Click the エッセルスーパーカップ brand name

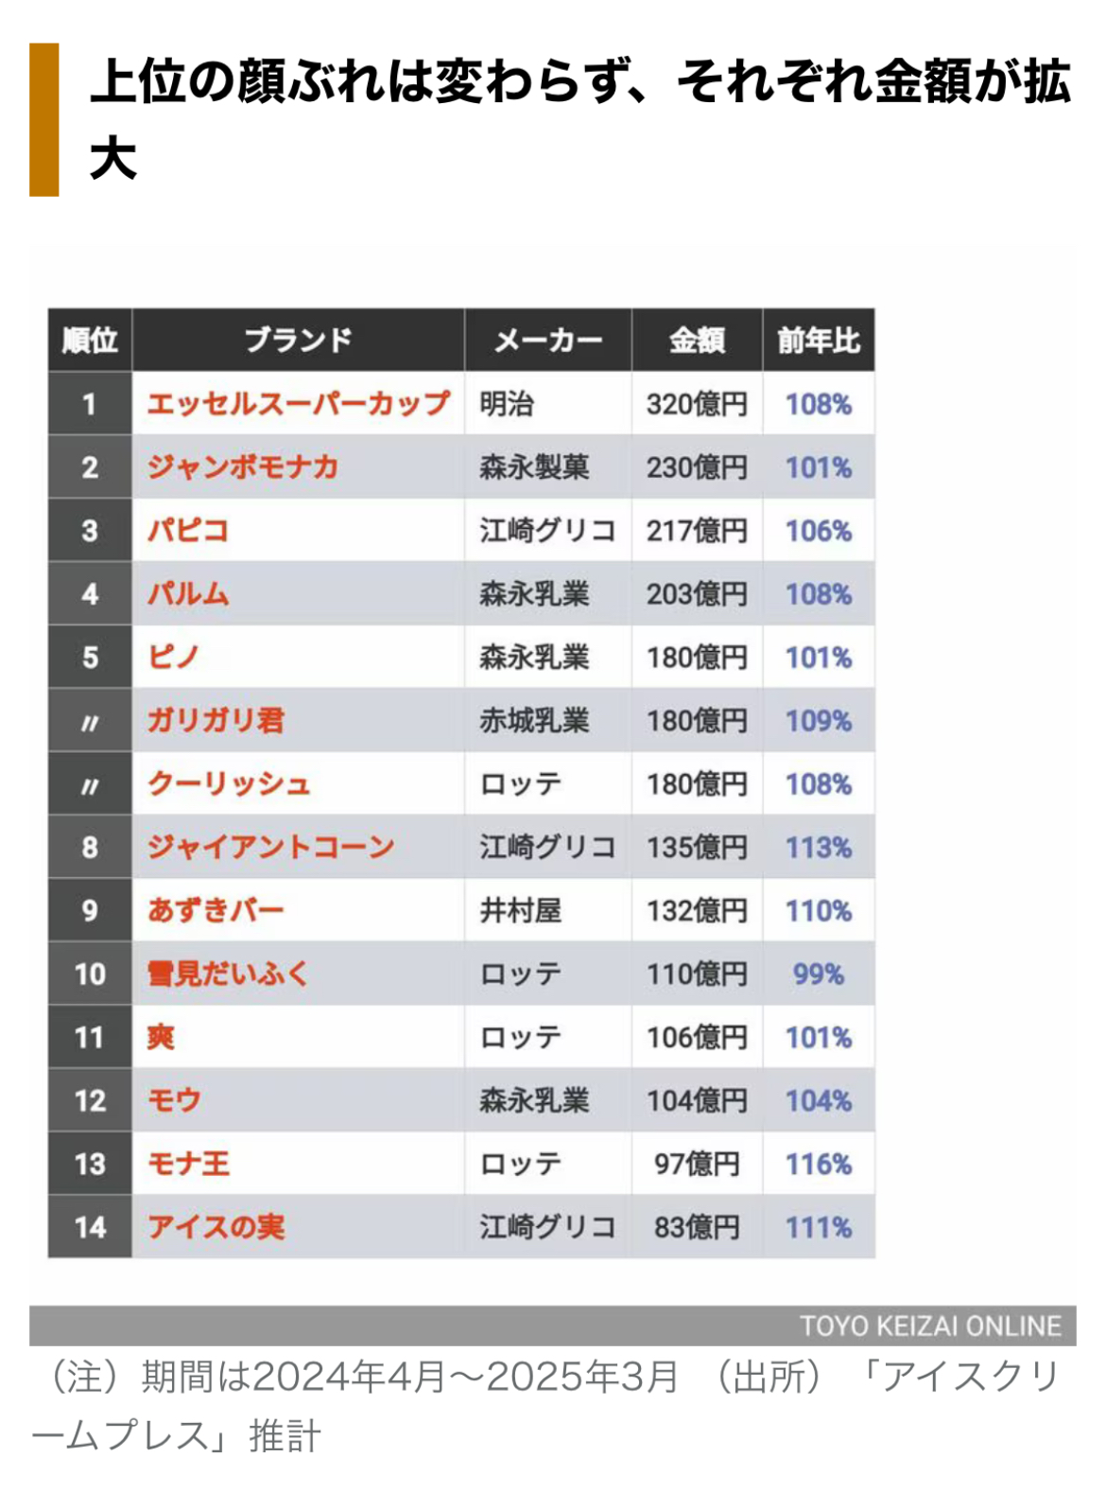pyautogui.click(x=298, y=404)
